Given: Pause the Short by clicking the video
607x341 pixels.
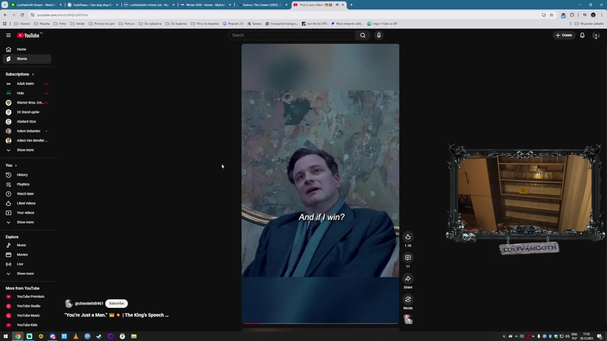Looking at the screenshot, I should pos(320,184).
